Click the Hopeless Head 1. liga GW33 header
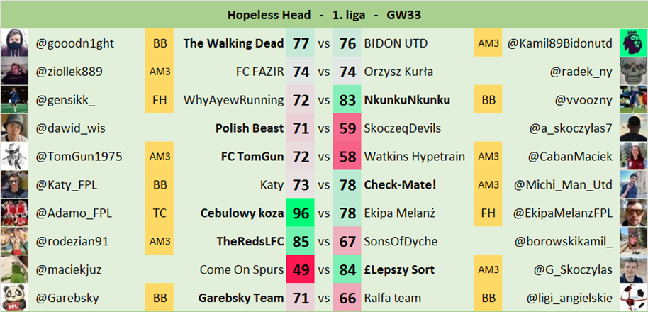 324,14
